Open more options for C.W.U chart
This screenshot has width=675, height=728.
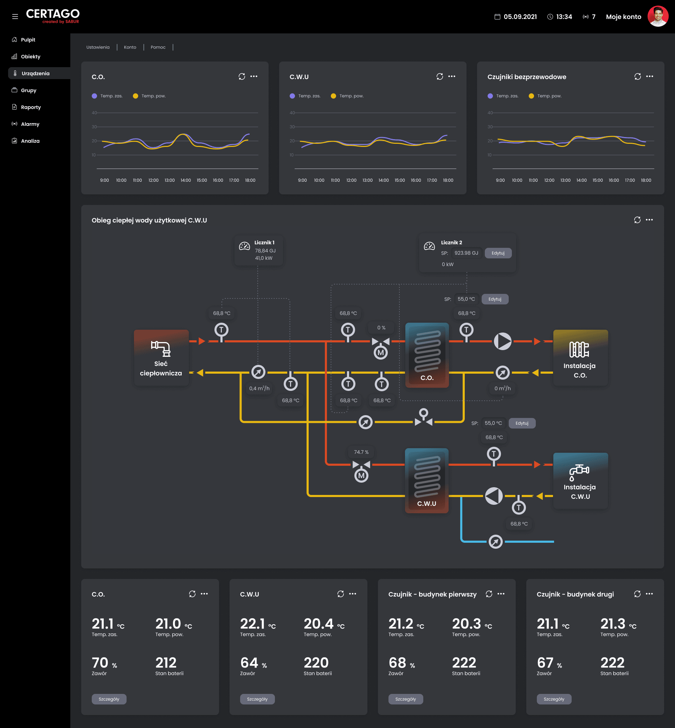[x=452, y=76]
